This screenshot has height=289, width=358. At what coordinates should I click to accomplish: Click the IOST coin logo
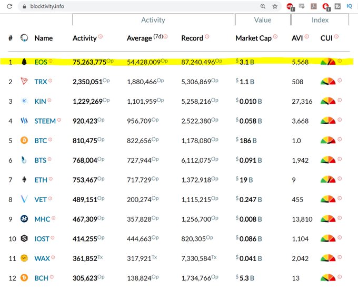pyautogui.click(x=24, y=238)
